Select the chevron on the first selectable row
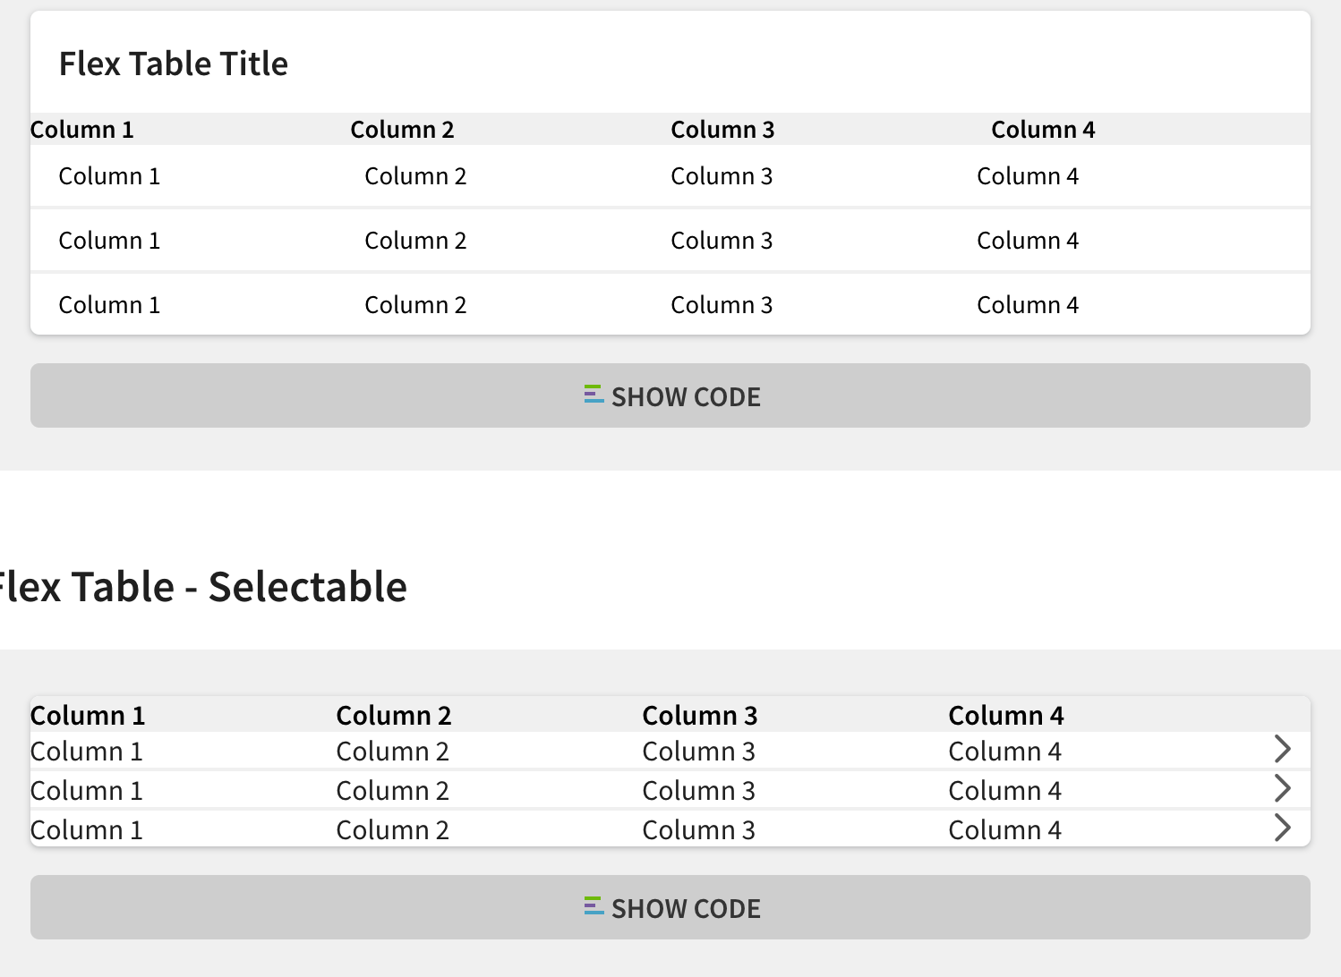Image resolution: width=1341 pixels, height=977 pixels. 1284,749
